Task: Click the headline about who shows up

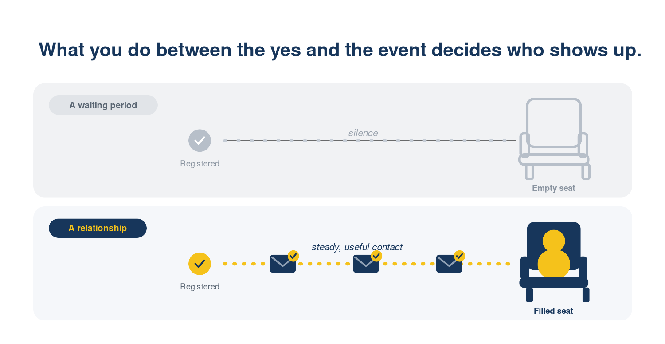Action: coord(340,50)
